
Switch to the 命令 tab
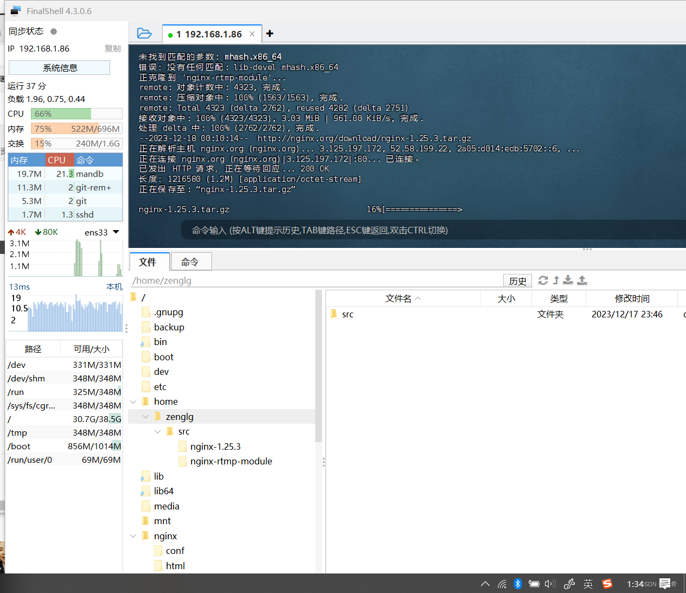[191, 262]
